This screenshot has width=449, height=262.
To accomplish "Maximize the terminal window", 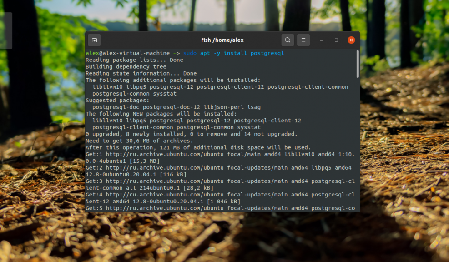I will [336, 40].
